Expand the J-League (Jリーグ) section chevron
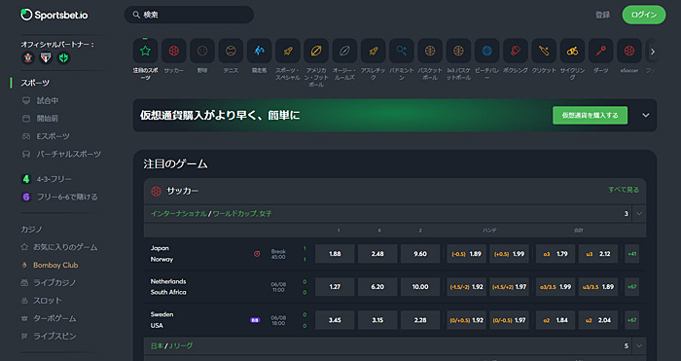Image resolution: width=681 pixels, height=361 pixels. (x=639, y=345)
